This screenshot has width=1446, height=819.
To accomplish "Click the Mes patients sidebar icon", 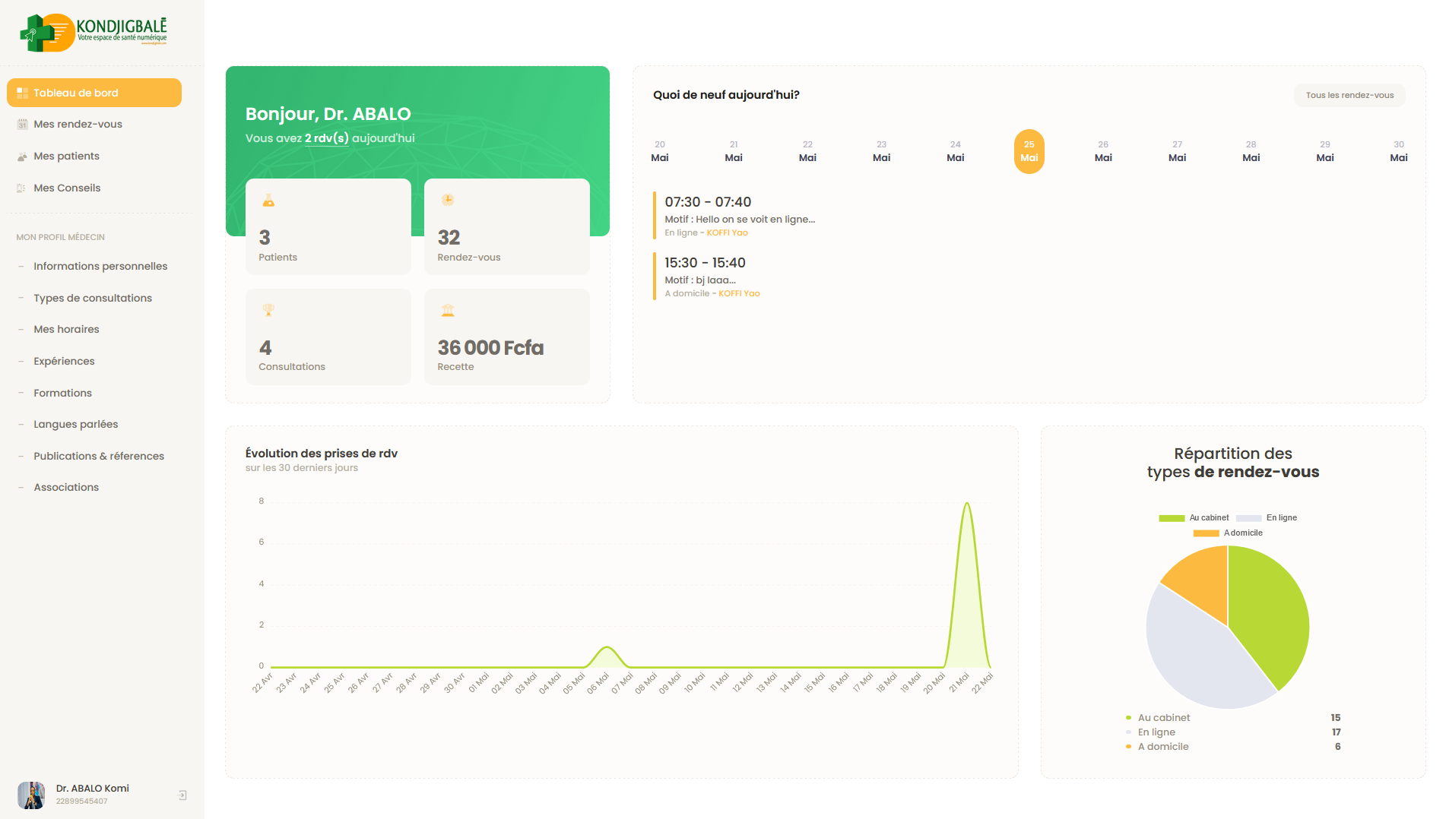I will point(22,157).
